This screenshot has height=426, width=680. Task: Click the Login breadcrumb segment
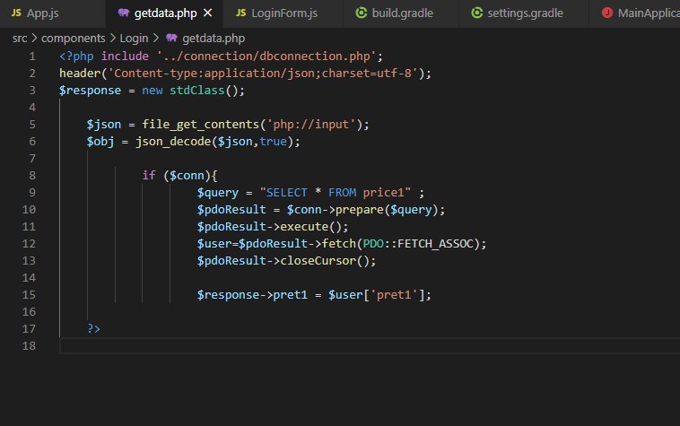(x=134, y=39)
